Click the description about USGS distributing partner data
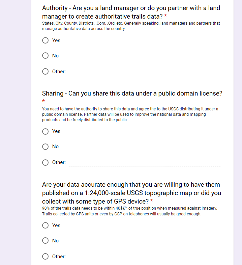Viewport: 242px width, 265px height. [x=130, y=114]
